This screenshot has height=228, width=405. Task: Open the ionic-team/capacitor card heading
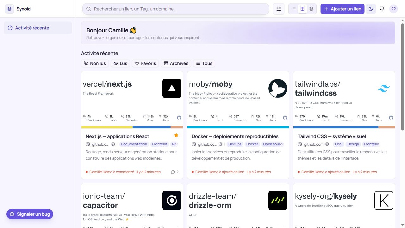click(104, 200)
